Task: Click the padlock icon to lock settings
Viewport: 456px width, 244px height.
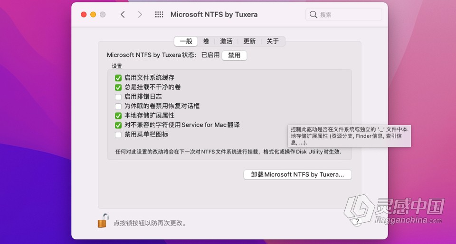Action: 103,221
